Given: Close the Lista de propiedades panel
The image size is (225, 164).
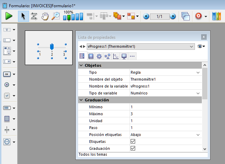Looking at the screenshot, I should point(204,37).
